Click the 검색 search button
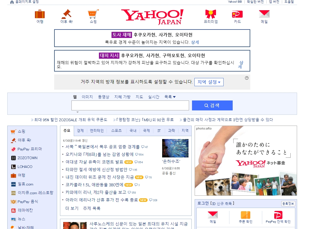The image size is (312, 229). (x=212, y=105)
